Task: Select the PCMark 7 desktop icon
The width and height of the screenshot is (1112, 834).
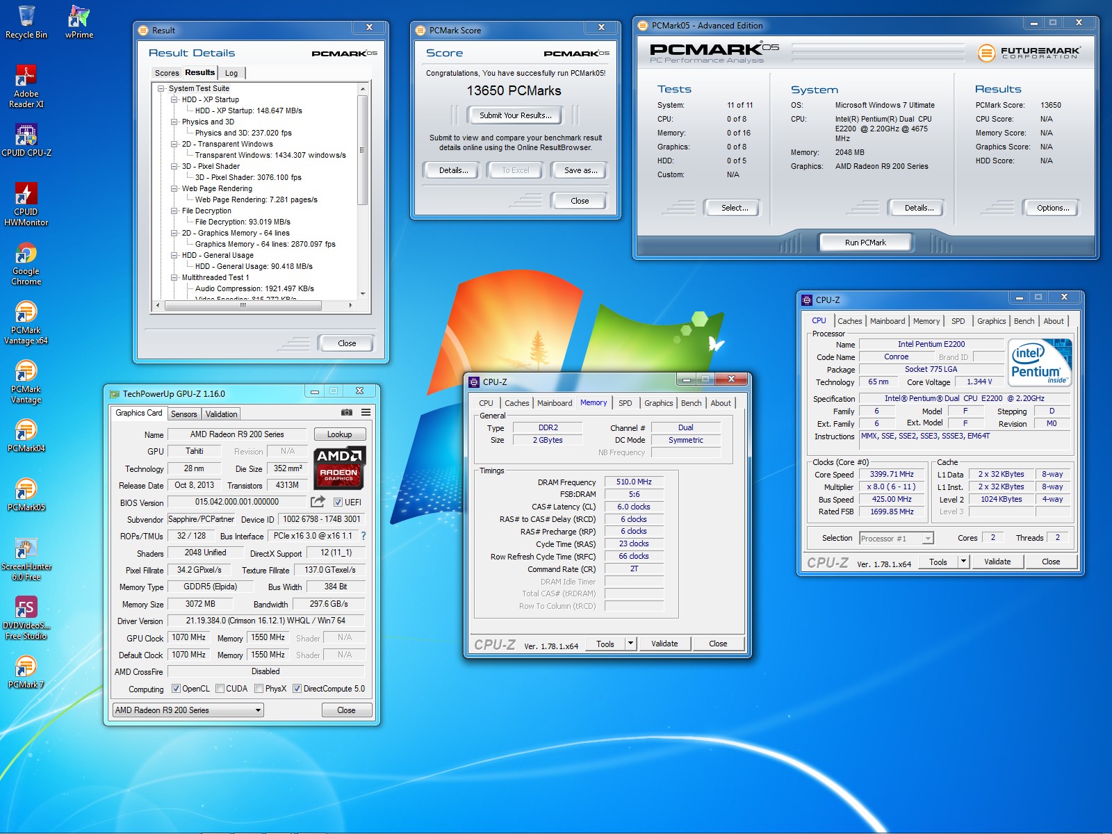Action: (26, 672)
